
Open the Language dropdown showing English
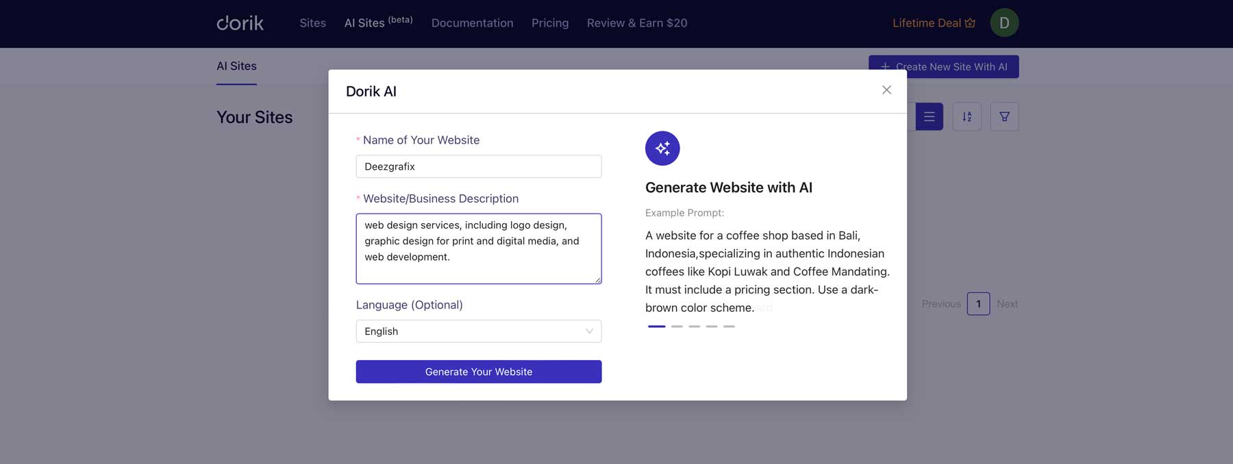click(479, 331)
